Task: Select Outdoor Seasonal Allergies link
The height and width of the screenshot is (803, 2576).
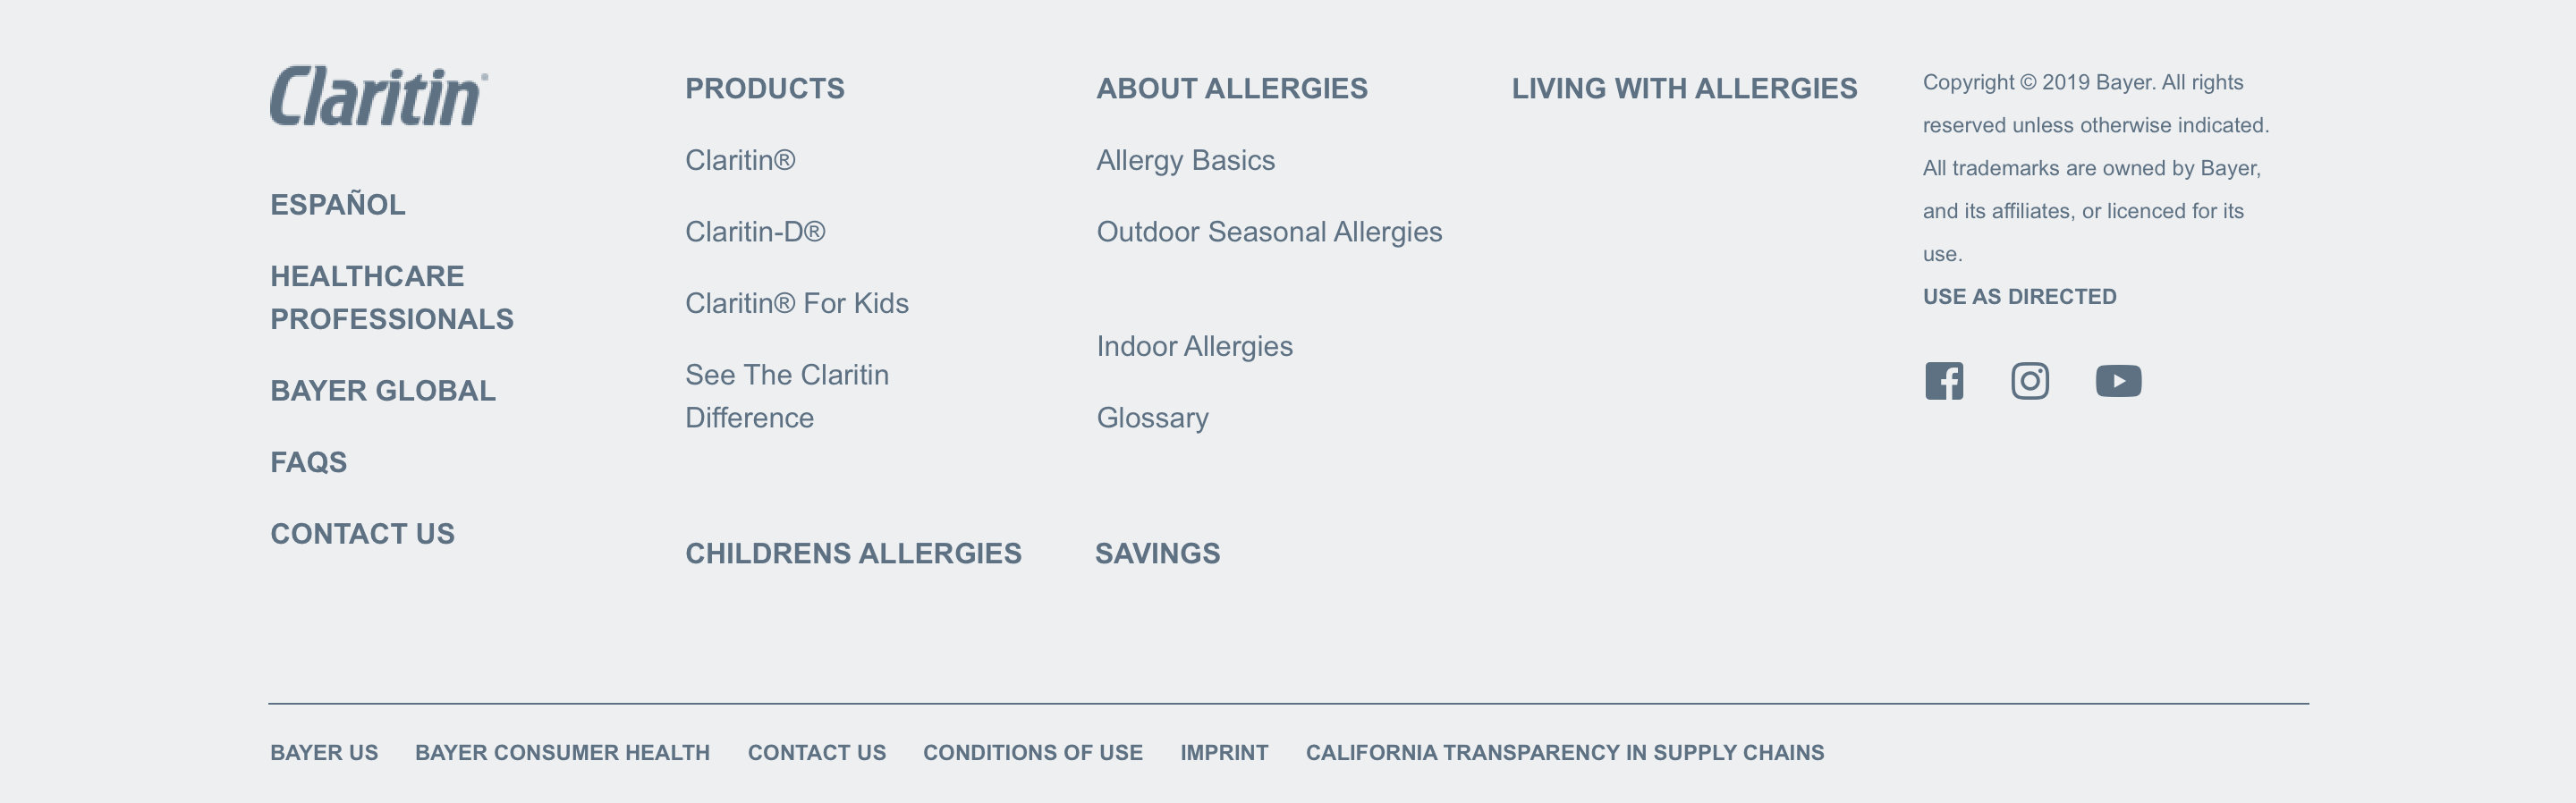Action: point(1269,232)
